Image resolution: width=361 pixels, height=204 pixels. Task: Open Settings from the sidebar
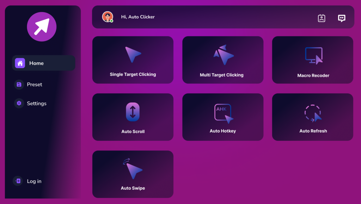[x=37, y=103]
